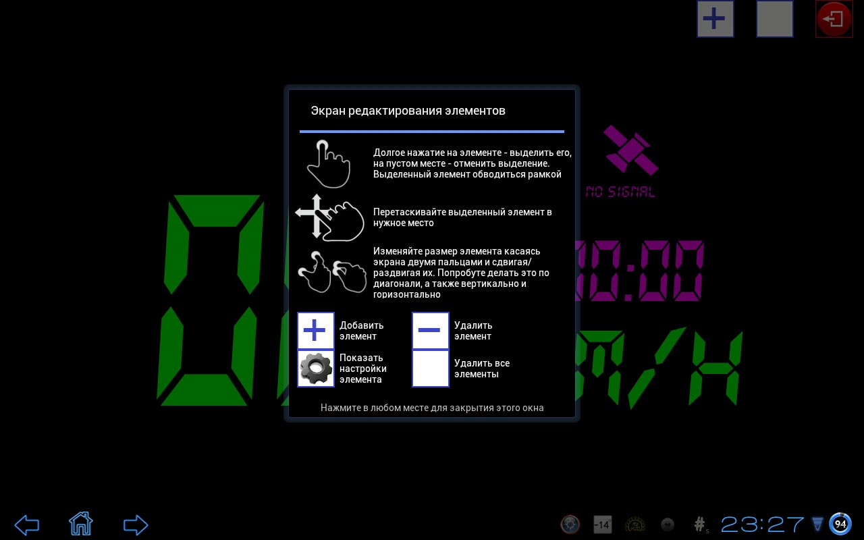This screenshot has height=540, width=864.
Task: Tap the battery 94 indicator
Action: [x=840, y=524]
